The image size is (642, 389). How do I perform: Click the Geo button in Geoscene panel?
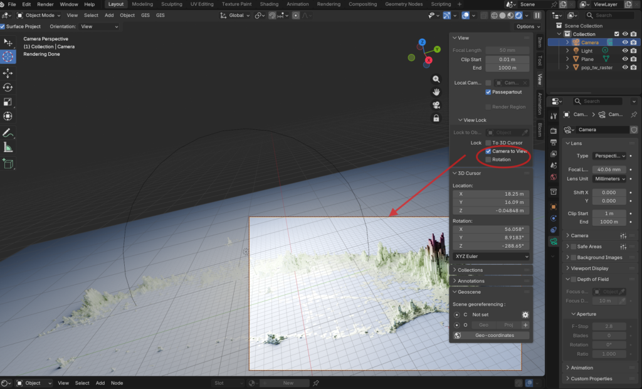coord(483,325)
